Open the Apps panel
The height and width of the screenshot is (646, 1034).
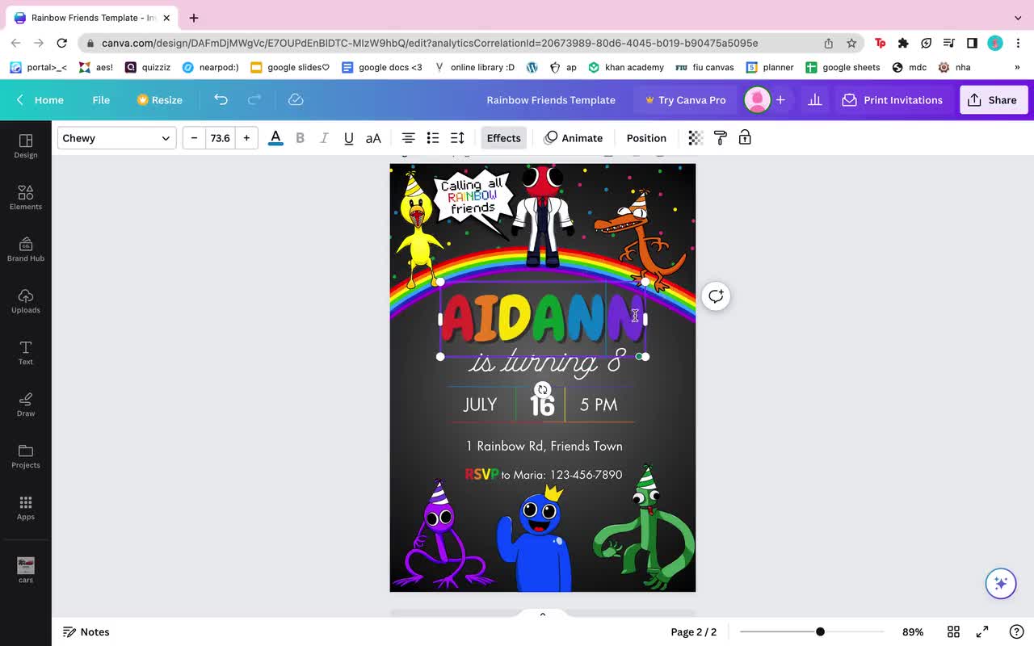click(26, 508)
